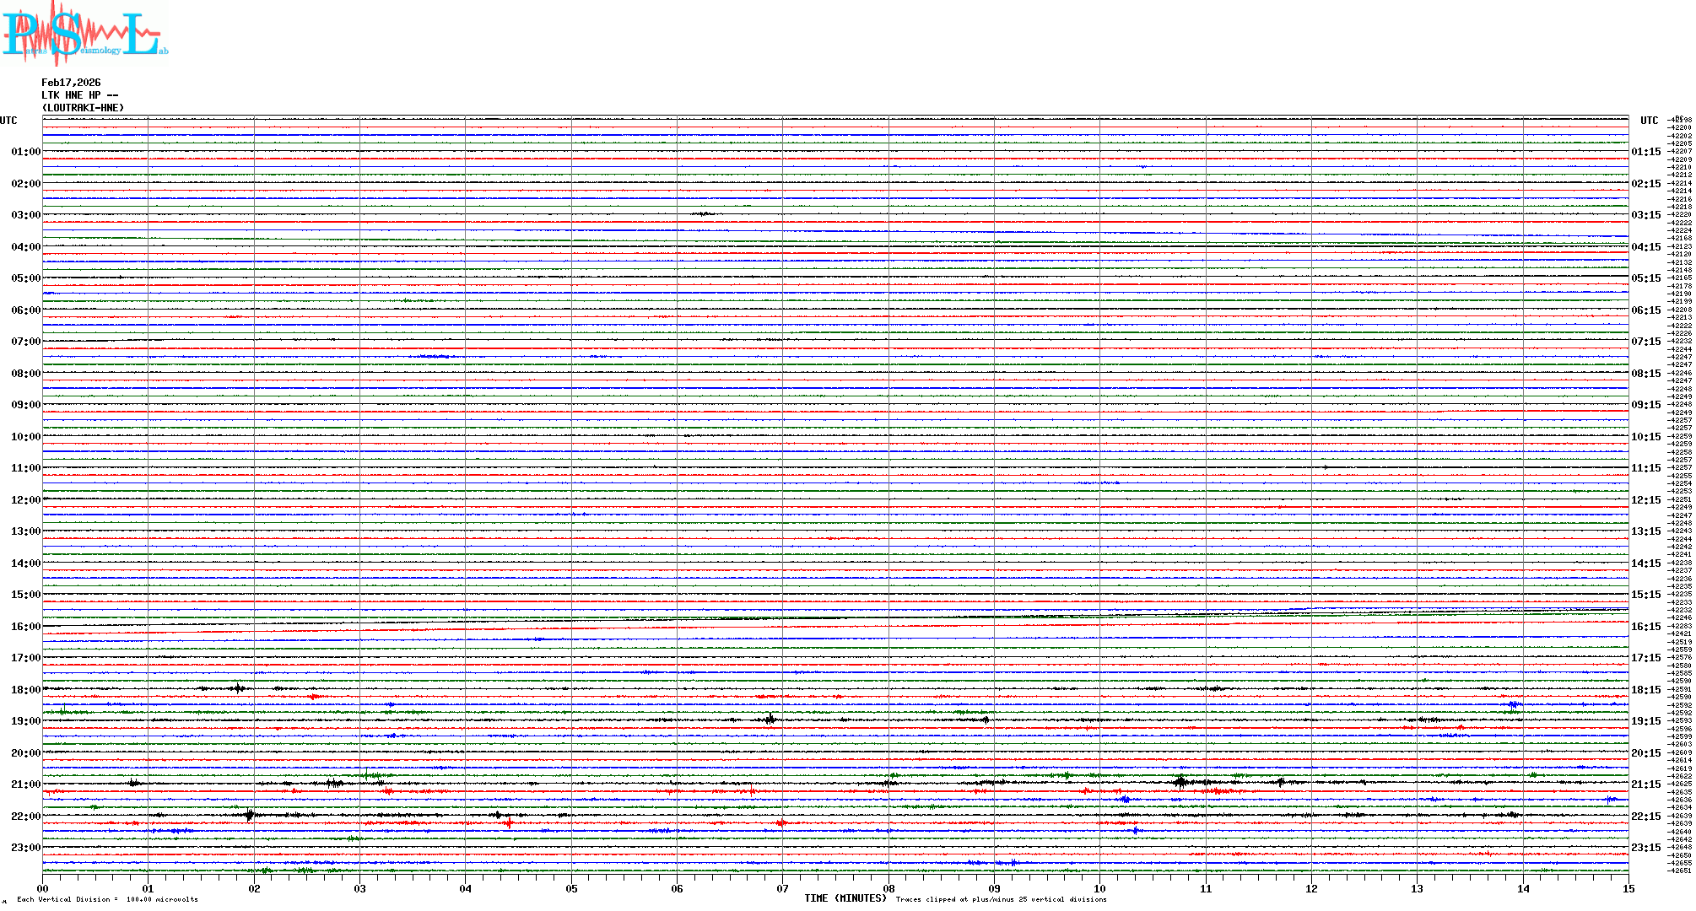Click the Each Vertical Division scale note

pos(107,899)
